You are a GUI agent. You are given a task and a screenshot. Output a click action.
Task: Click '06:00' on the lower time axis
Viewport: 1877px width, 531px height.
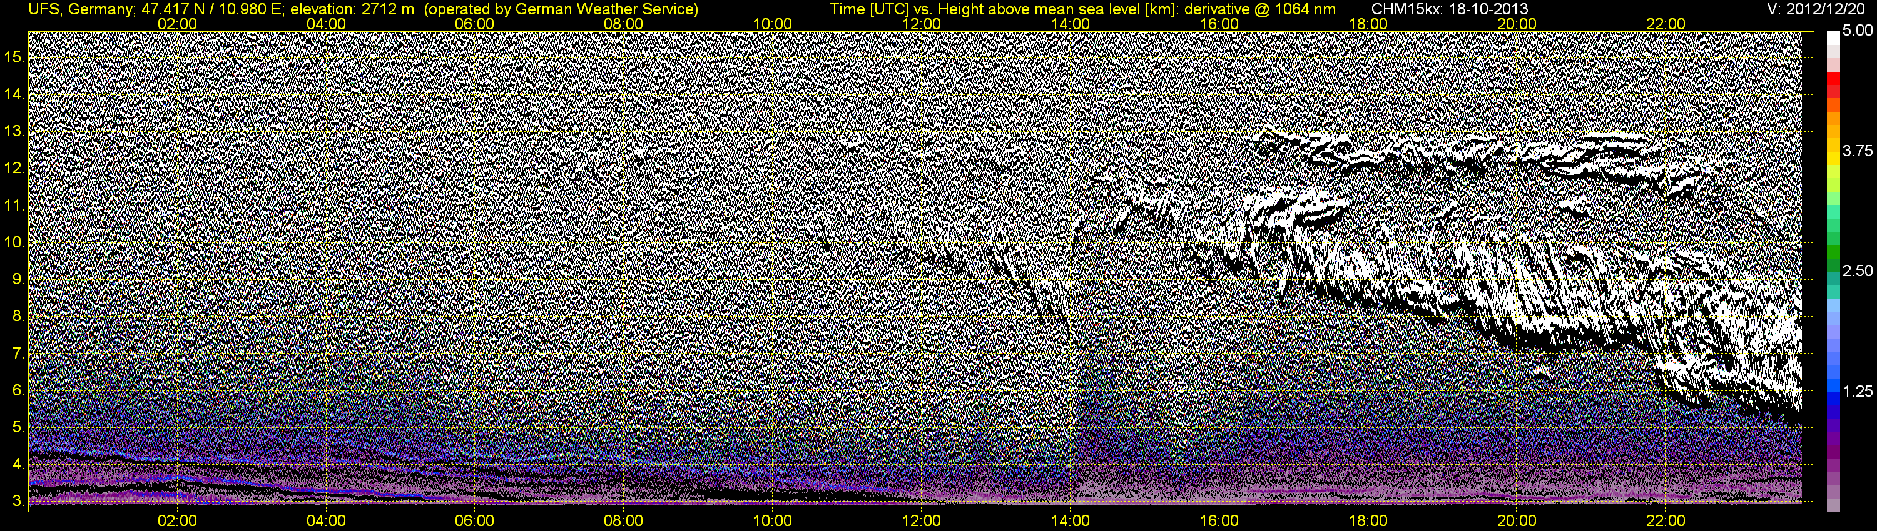point(474,521)
